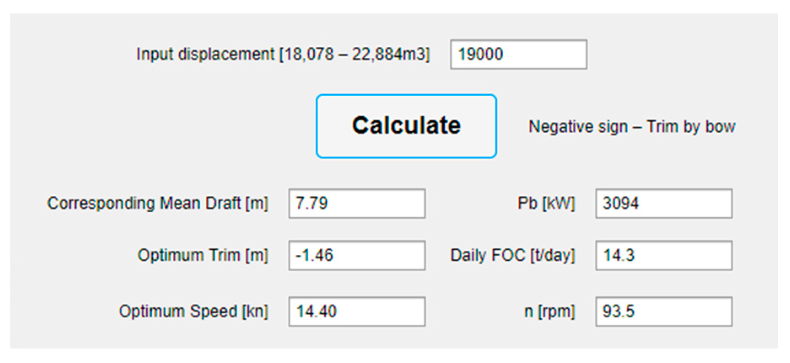Click the 'Optimum Speed [kn]' label
Image resolution: width=790 pixels, height=363 pixels.
[193, 312]
